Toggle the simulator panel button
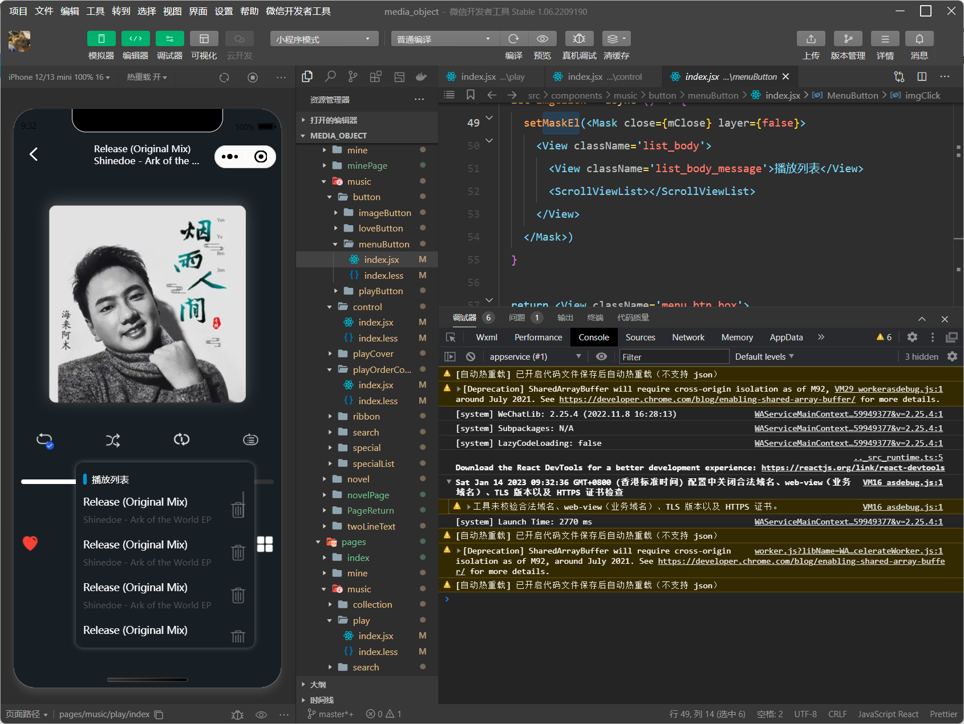The width and height of the screenshot is (964, 724). coord(101,39)
